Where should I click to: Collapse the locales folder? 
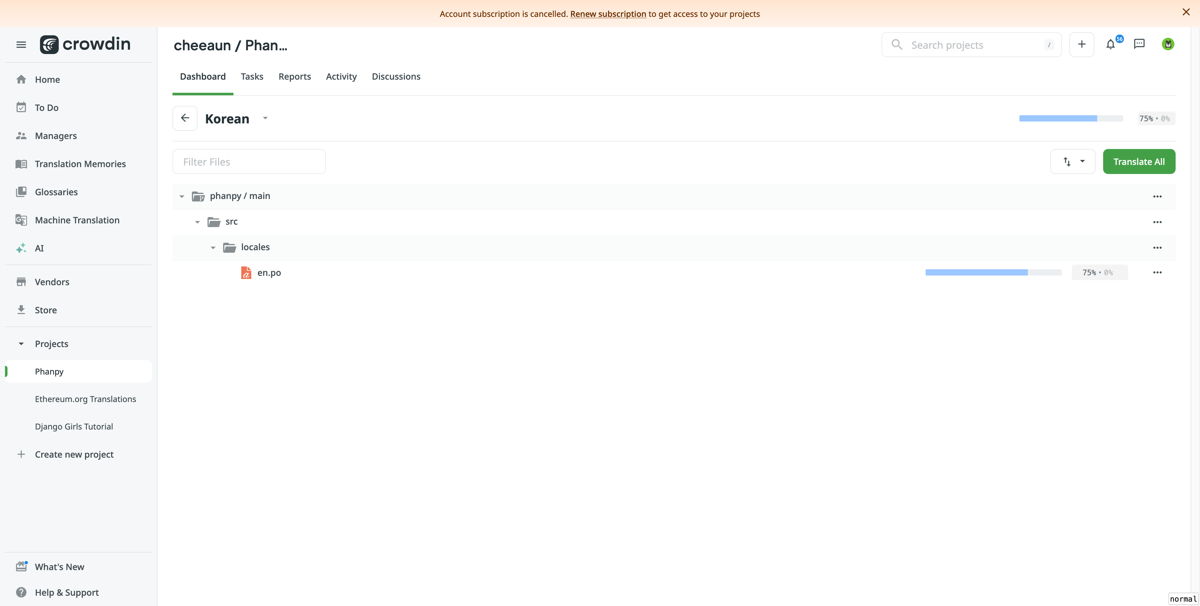click(x=213, y=248)
